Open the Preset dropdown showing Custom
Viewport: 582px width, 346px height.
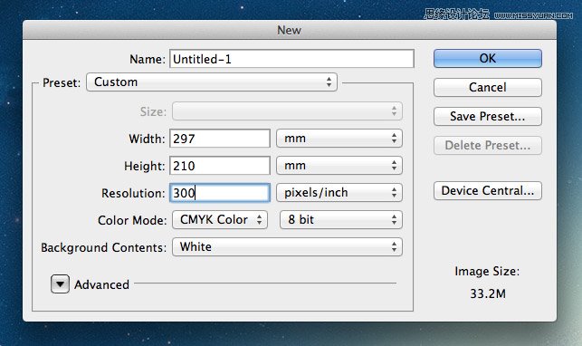coord(212,82)
